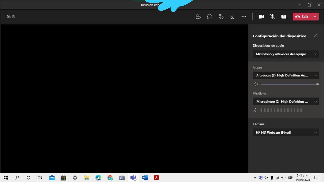Screen dimensions: 324x182
Task: Close the Configuración del dispositivo panel
Action: coord(315,36)
